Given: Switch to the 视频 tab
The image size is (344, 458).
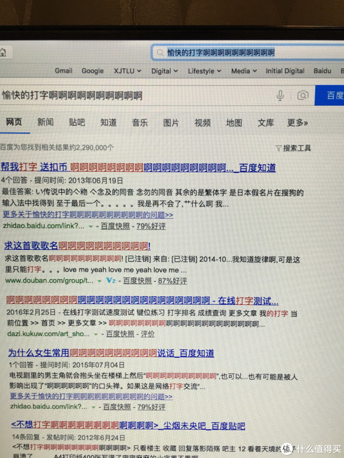Looking at the screenshot, I should coord(202,123).
